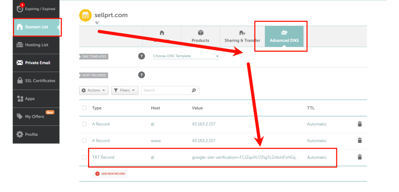Open the Sharing & Transfer tab

(242, 37)
